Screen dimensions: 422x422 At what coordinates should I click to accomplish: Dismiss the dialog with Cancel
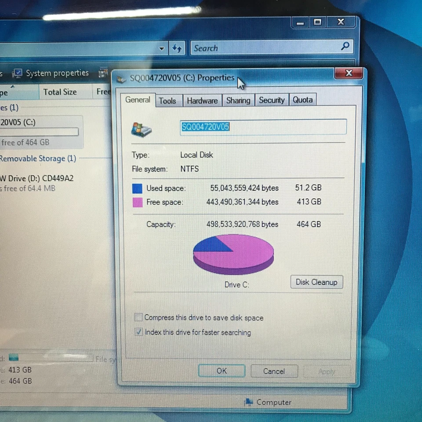pos(274,371)
